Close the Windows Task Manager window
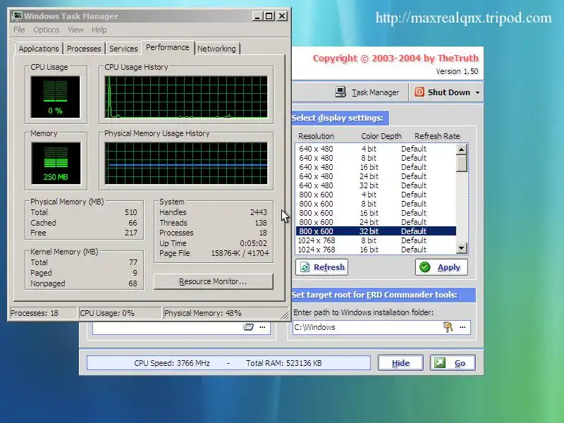 (282, 16)
